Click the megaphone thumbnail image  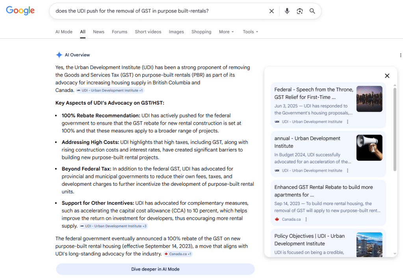369,147
